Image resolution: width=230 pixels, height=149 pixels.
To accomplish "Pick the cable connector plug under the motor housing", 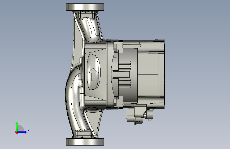I will [x=139, y=116].
